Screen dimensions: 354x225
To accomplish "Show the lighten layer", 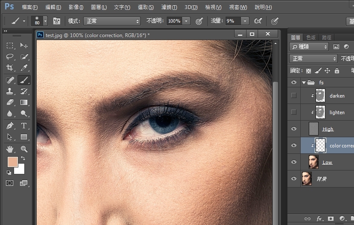I will (294, 112).
